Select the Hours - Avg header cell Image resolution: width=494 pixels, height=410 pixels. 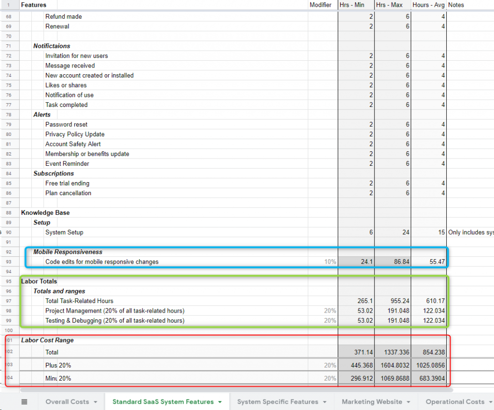[x=429, y=5]
